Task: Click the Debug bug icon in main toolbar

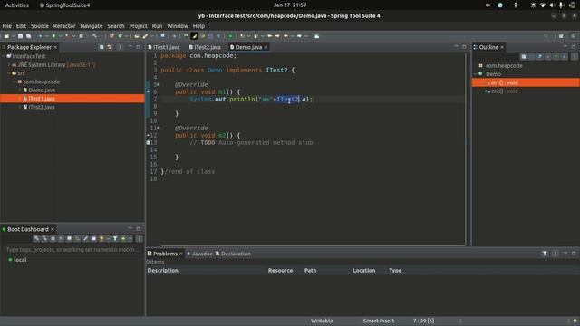Action: 40,36
